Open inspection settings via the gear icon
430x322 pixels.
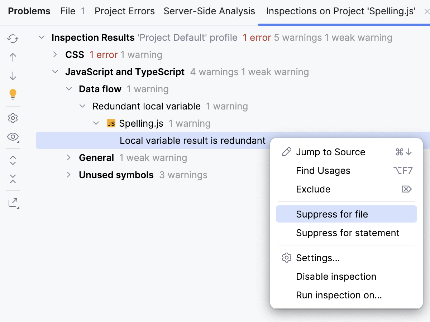click(x=13, y=118)
